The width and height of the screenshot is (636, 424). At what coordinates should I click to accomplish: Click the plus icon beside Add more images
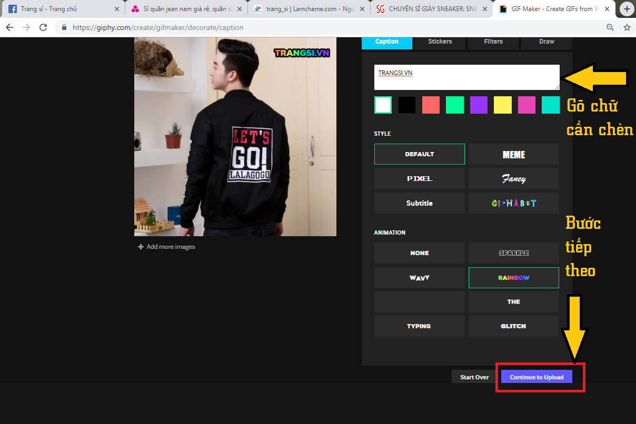point(141,247)
